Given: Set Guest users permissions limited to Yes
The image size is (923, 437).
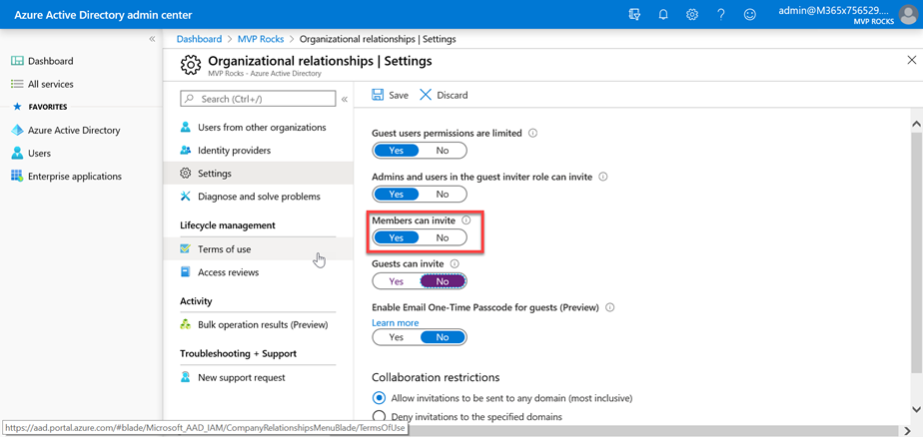Looking at the screenshot, I should pos(397,150).
